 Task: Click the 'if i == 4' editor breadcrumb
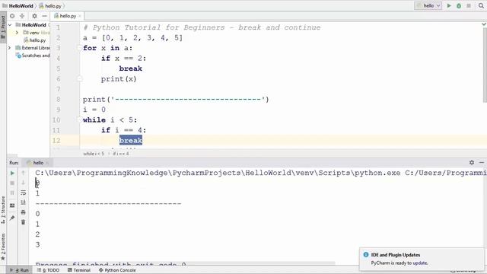(121, 154)
